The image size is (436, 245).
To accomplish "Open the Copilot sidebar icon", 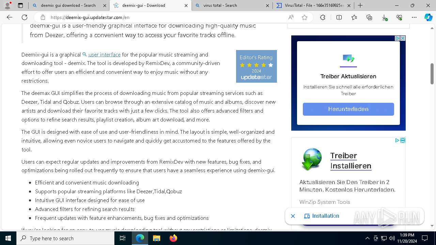I will [x=428, y=17].
